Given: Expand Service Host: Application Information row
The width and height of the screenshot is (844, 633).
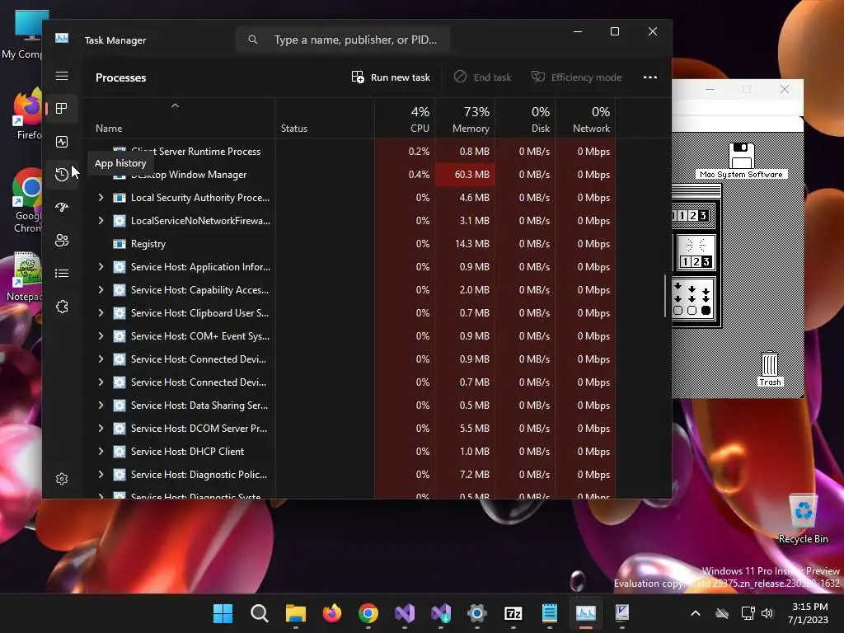Looking at the screenshot, I should [x=101, y=266].
